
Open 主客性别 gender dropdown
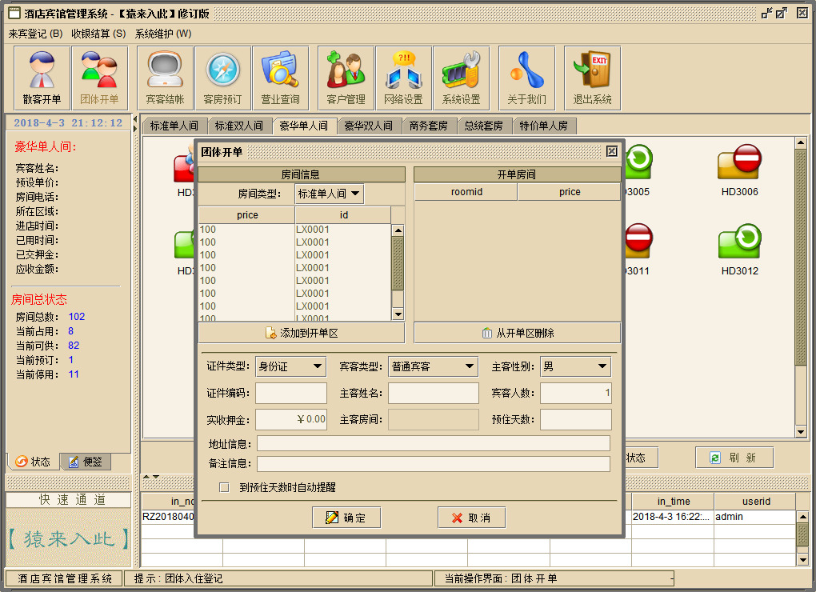coord(575,366)
